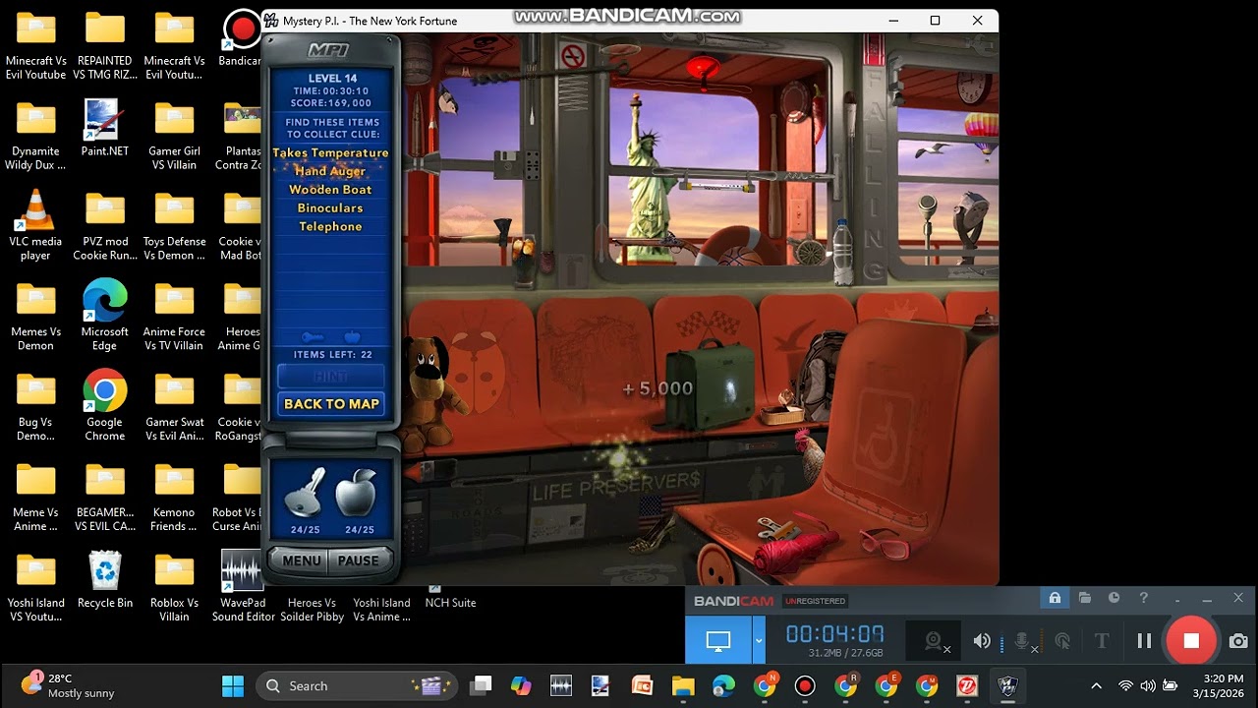Viewport: 1258px width, 708px height.
Task: Click the silver apple icon in the game panel
Action: (357, 493)
